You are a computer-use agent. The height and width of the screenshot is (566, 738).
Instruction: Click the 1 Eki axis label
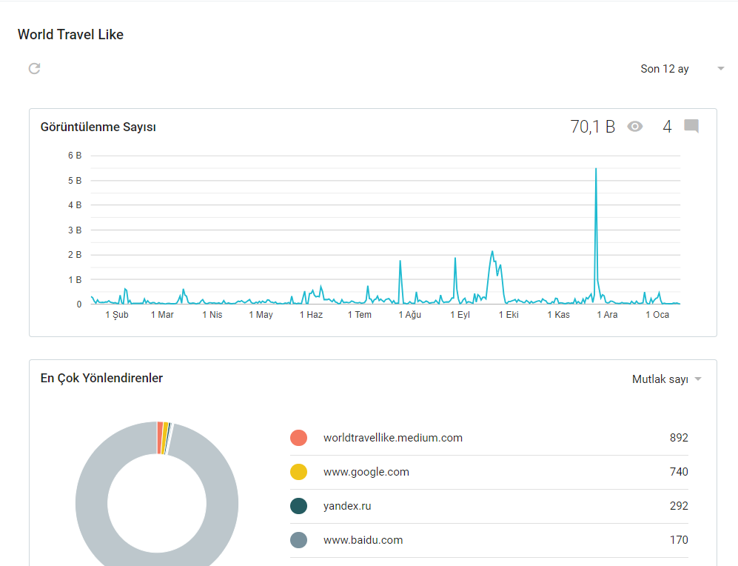[509, 315]
